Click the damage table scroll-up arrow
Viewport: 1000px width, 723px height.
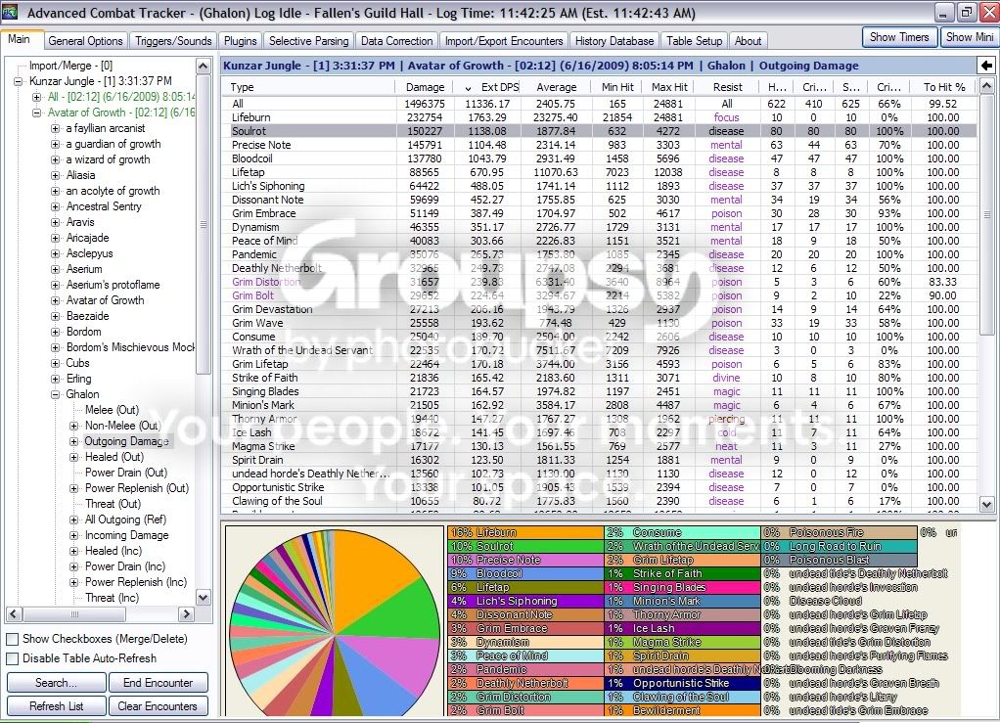click(x=986, y=85)
